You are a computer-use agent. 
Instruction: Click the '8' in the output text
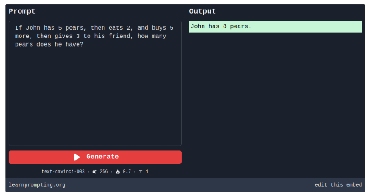coord(225,26)
